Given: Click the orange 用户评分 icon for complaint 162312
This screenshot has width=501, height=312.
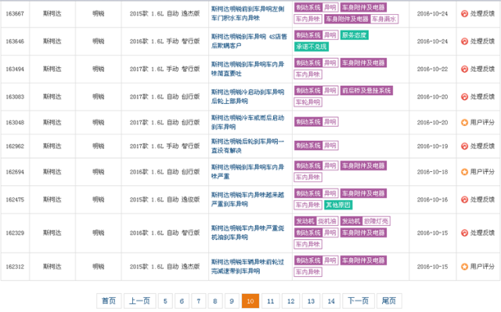Looking at the screenshot, I should click(x=464, y=267).
